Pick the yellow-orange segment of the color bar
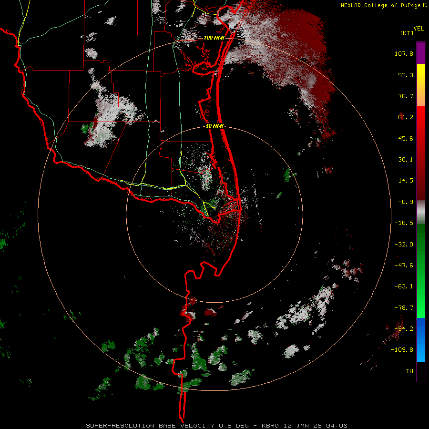 [x=421, y=85]
